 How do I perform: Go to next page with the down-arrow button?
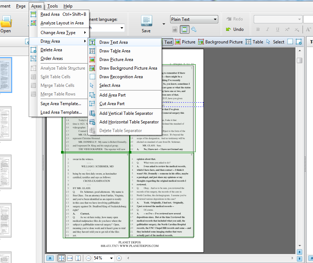299,259
